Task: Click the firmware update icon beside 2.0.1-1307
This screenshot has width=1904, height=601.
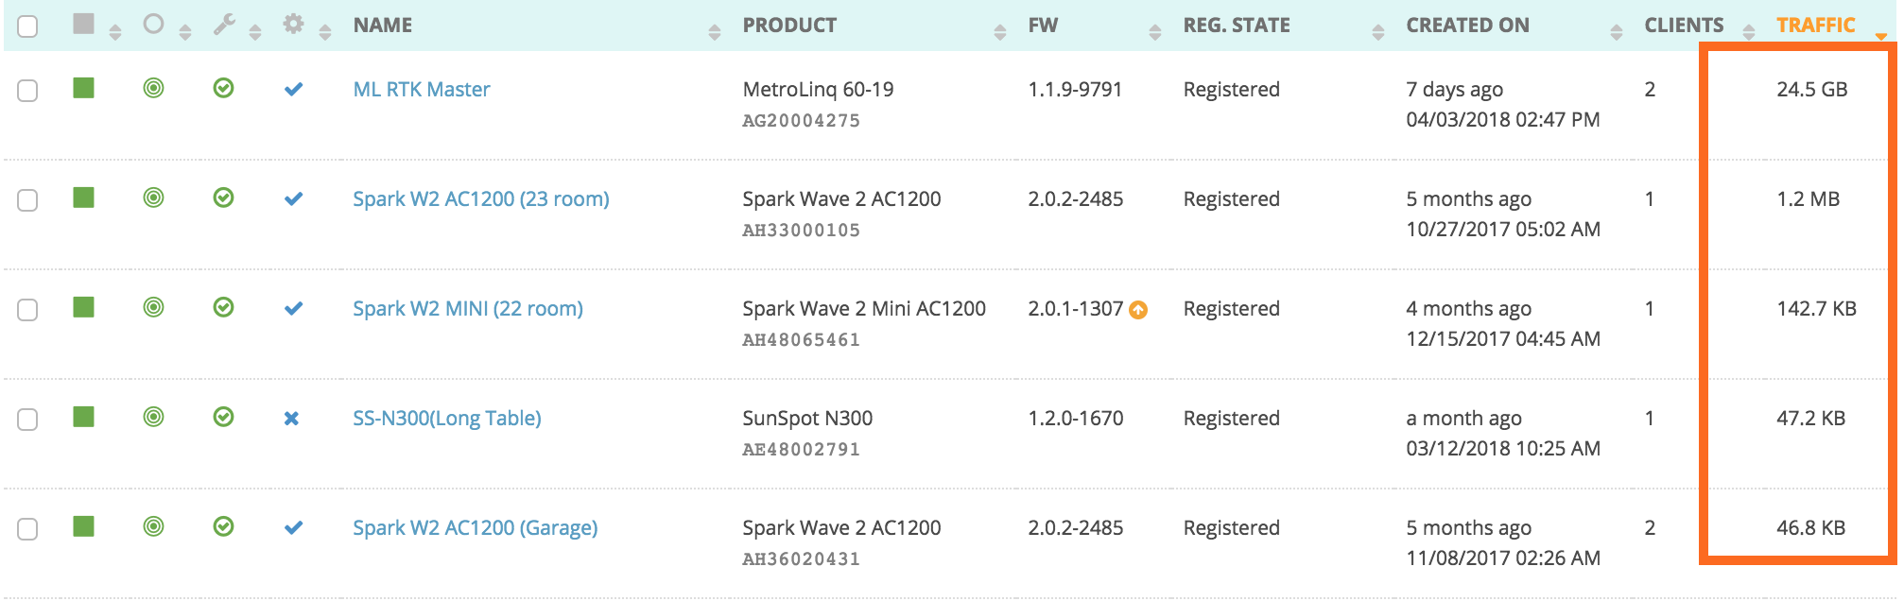Action: click(1138, 310)
